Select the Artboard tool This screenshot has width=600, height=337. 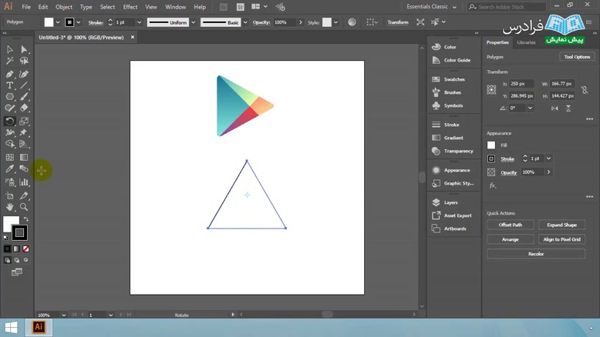9,195
